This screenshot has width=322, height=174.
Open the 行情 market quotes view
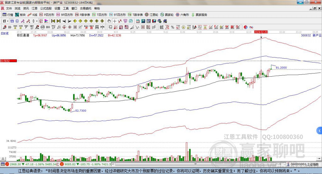[8, 15]
